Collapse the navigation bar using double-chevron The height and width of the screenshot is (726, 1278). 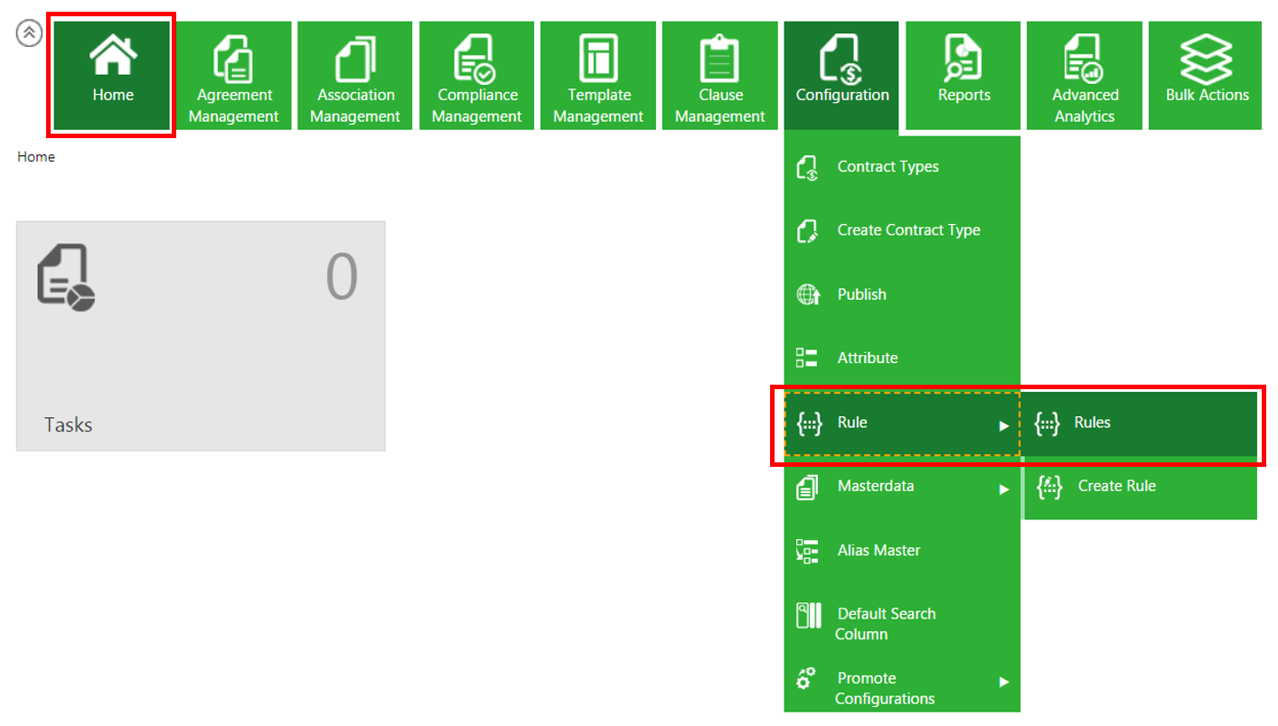click(x=30, y=33)
